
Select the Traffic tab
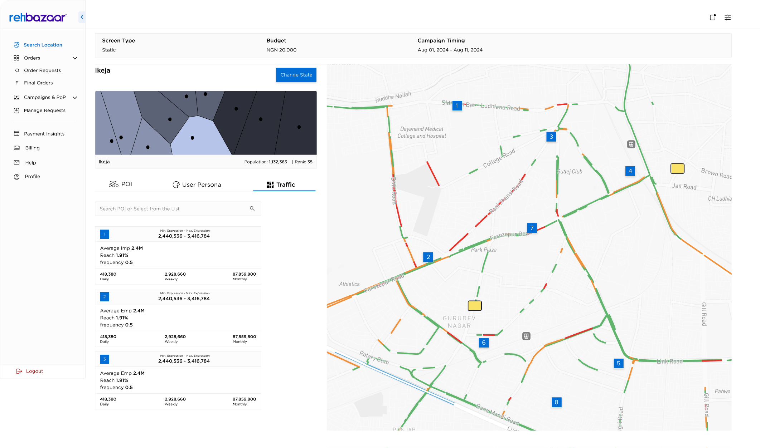284,184
